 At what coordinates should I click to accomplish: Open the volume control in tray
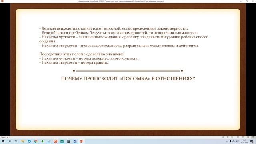pos(234,141)
